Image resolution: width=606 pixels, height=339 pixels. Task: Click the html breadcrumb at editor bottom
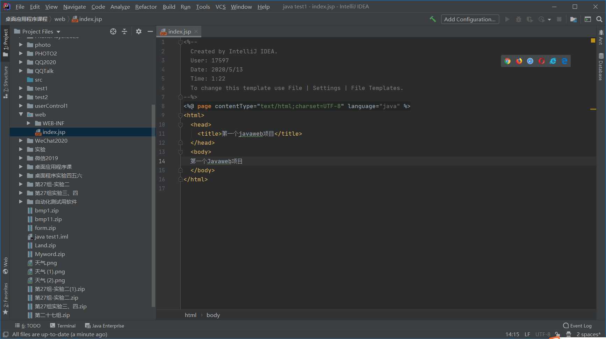(x=190, y=315)
